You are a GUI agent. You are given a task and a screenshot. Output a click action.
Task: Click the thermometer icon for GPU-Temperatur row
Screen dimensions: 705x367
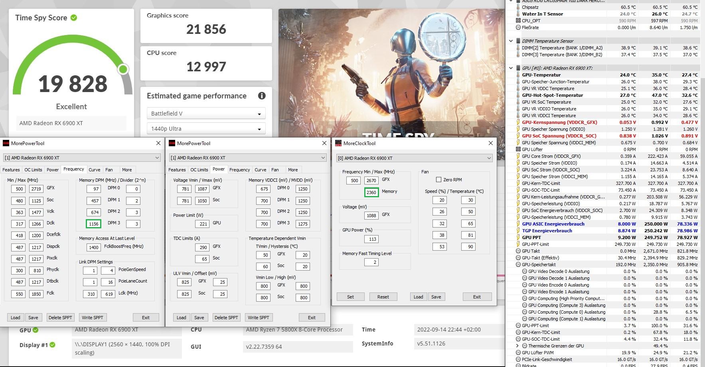click(x=518, y=75)
